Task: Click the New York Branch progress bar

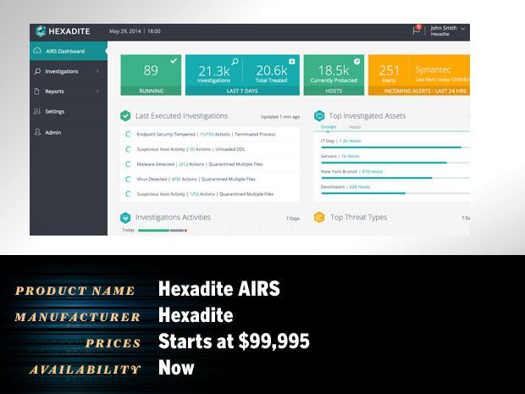Action: coord(395,178)
